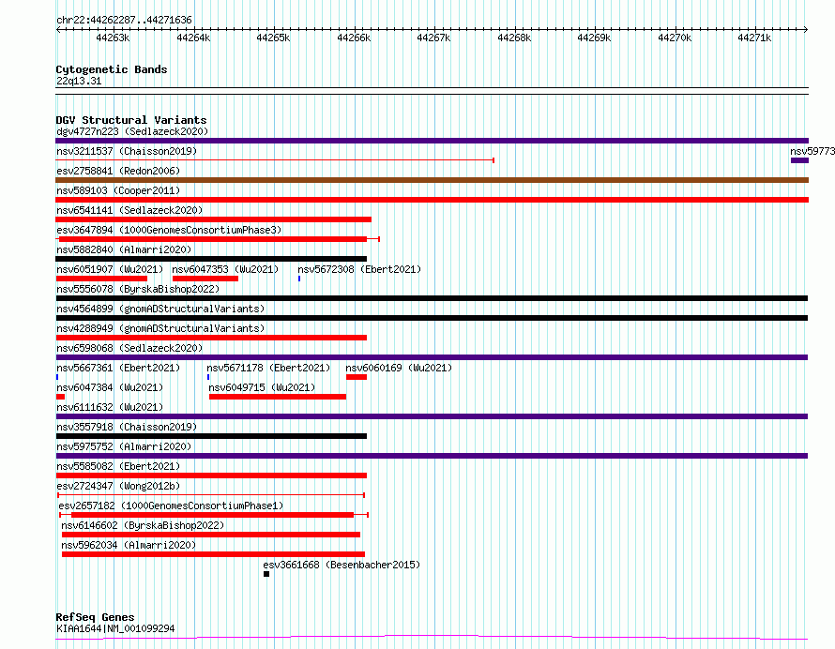The width and height of the screenshot is (835, 649).
Task: Open nsv6060169 (Wu2021) label
Action: 399,368
